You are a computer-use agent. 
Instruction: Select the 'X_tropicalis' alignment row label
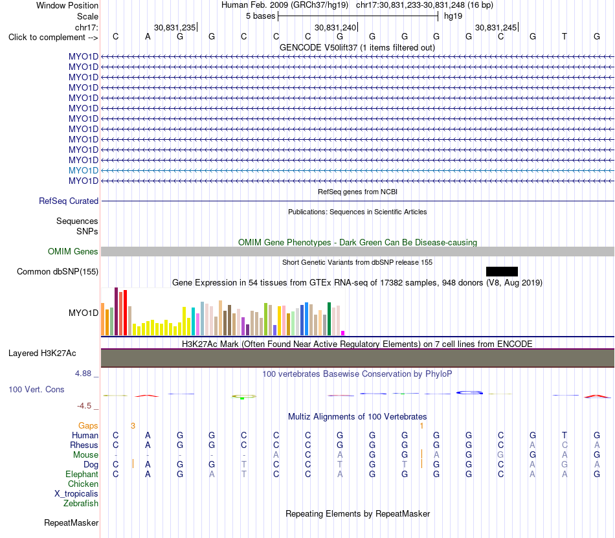point(76,494)
